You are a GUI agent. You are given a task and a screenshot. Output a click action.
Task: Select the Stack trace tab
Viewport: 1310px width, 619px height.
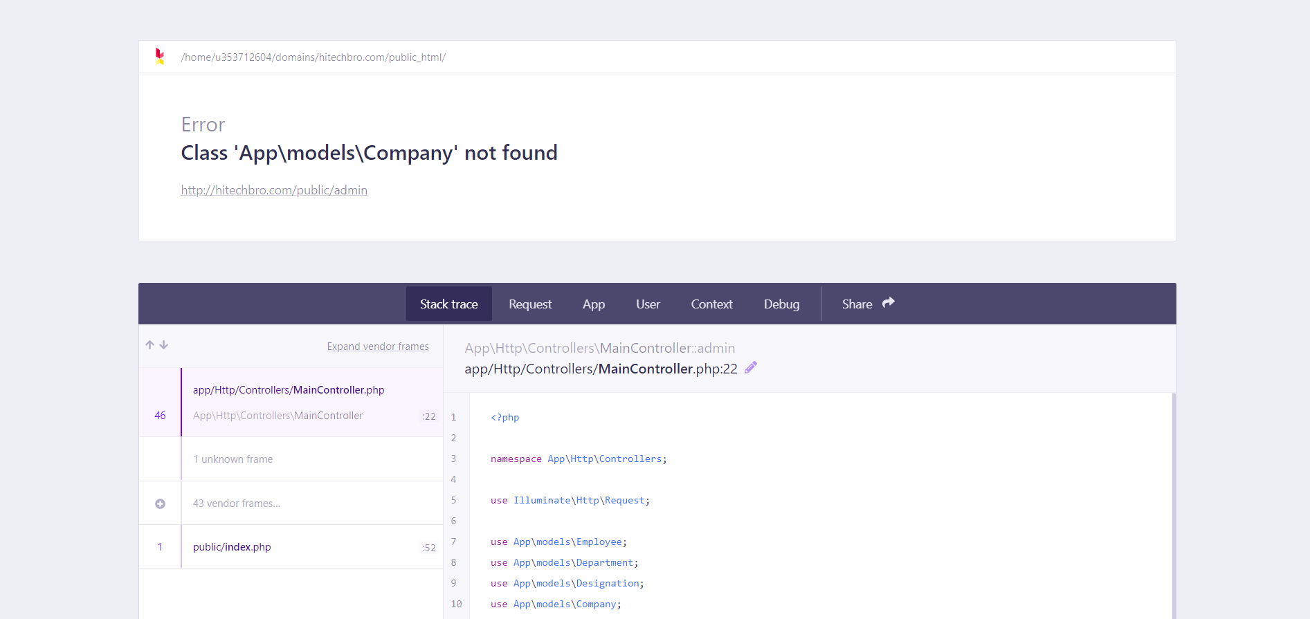(x=449, y=304)
